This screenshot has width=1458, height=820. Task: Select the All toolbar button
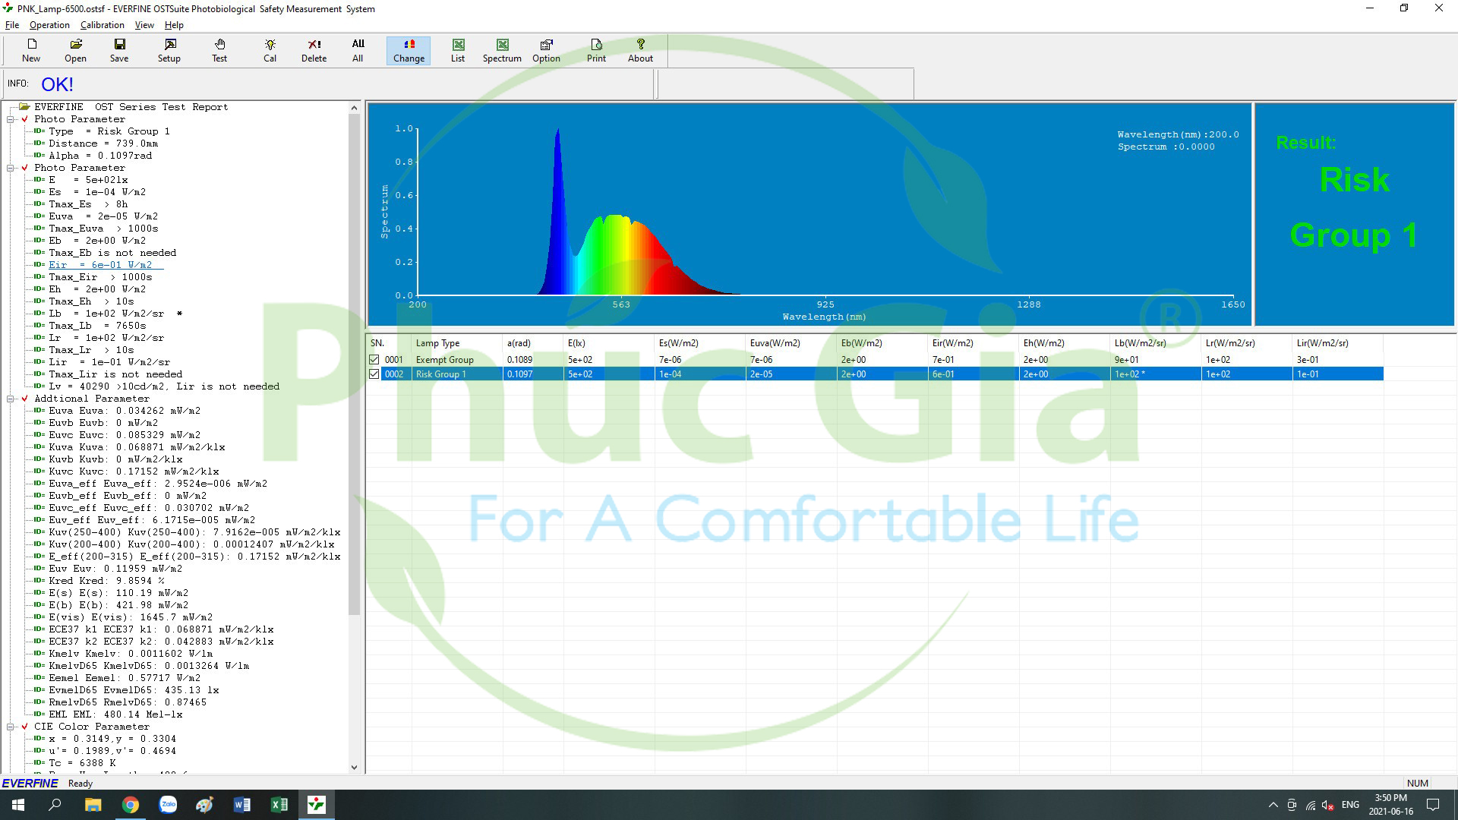click(x=358, y=50)
